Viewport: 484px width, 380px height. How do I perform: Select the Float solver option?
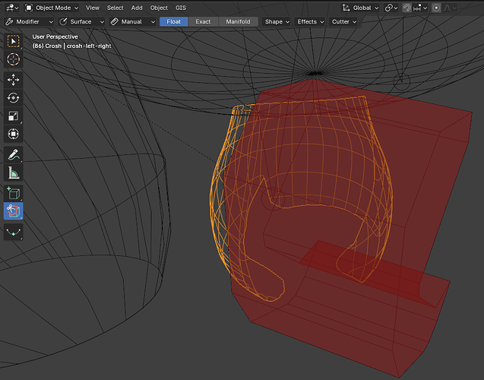pos(173,21)
